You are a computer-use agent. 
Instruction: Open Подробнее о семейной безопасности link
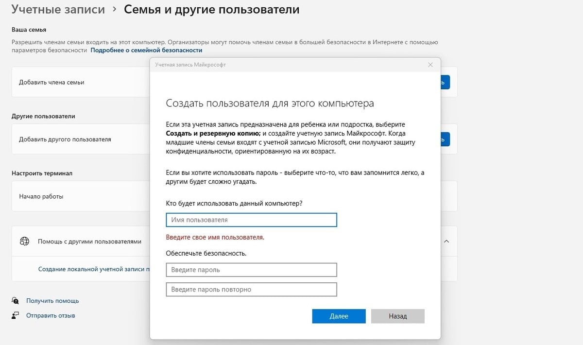146,50
